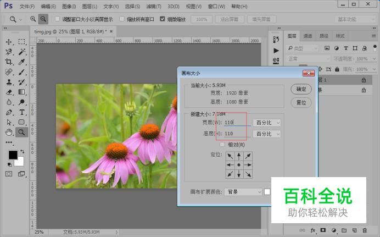The image size is (380, 237).
Task: Select the Zoom tool in the toolbox
Action: pyautogui.click(x=21, y=132)
